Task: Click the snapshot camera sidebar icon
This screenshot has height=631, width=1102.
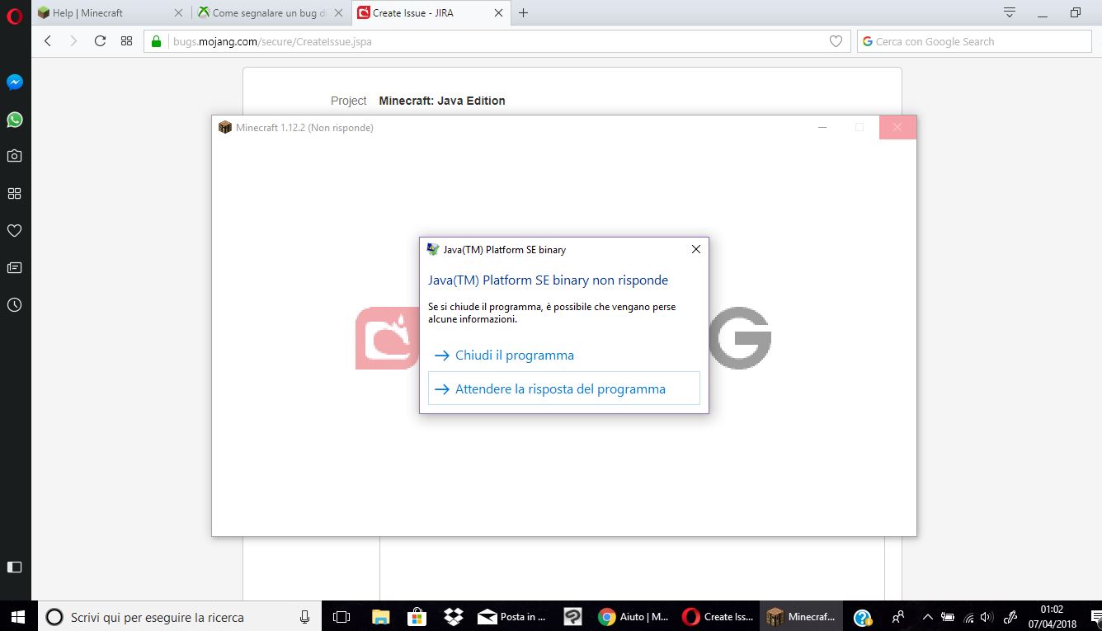Action: pos(14,156)
